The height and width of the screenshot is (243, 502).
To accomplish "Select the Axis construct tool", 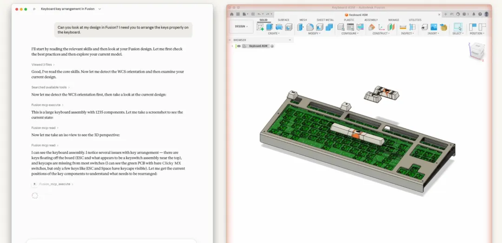I will (381, 27).
